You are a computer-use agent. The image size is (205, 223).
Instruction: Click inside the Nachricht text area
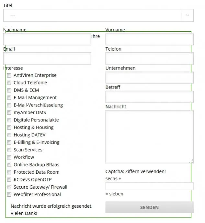[149, 137]
